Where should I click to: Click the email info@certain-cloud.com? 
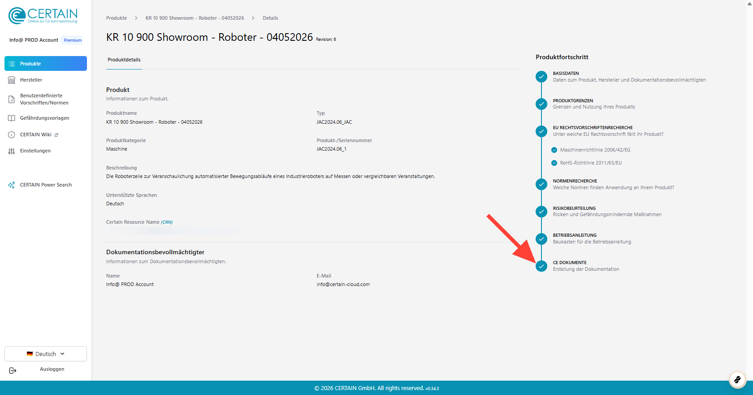343,285
